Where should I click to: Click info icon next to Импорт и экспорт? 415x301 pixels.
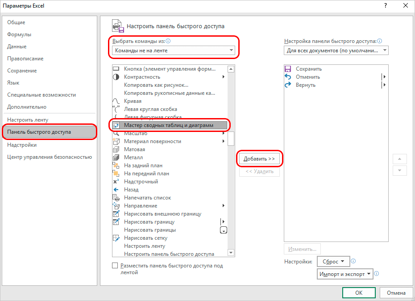(377, 274)
